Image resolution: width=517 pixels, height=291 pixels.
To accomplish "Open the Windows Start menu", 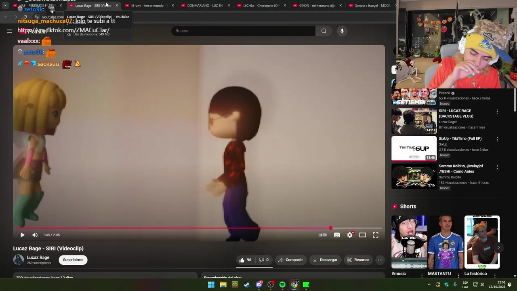I will 211,285.
